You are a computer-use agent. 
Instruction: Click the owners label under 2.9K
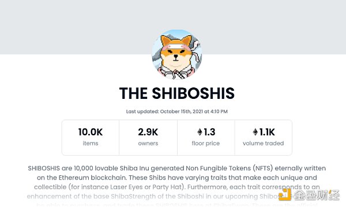tap(148, 143)
